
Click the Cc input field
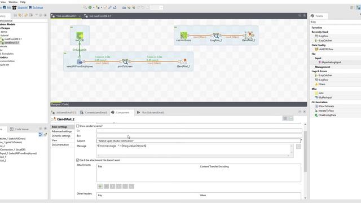coord(199,131)
